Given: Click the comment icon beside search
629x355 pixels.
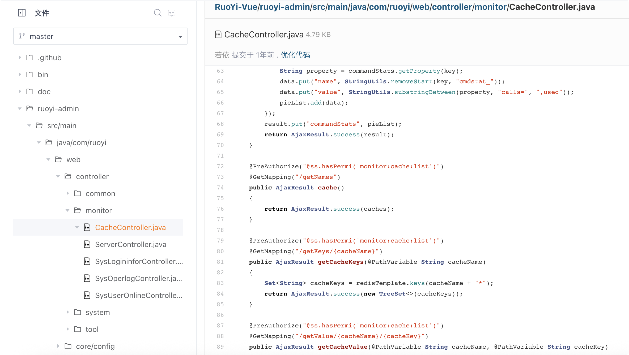Looking at the screenshot, I should click(x=172, y=13).
